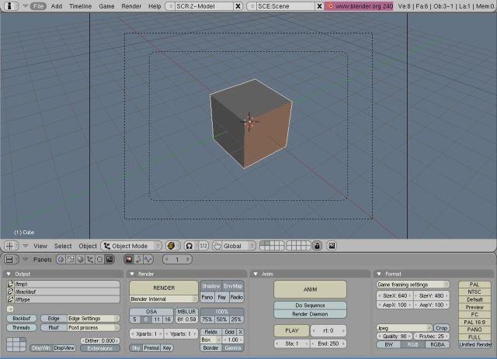Click the OpenGL render image icon

[332, 246]
